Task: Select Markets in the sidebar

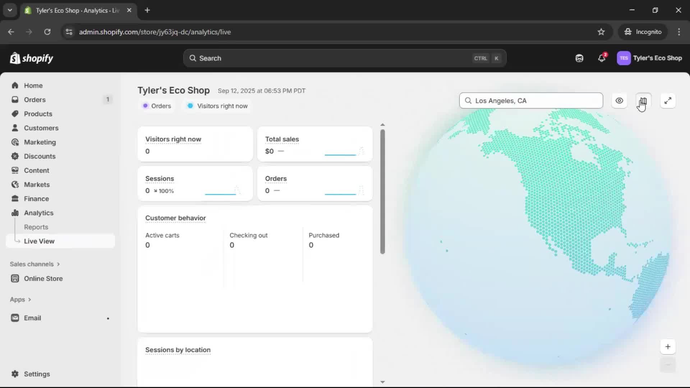Action: point(37,184)
